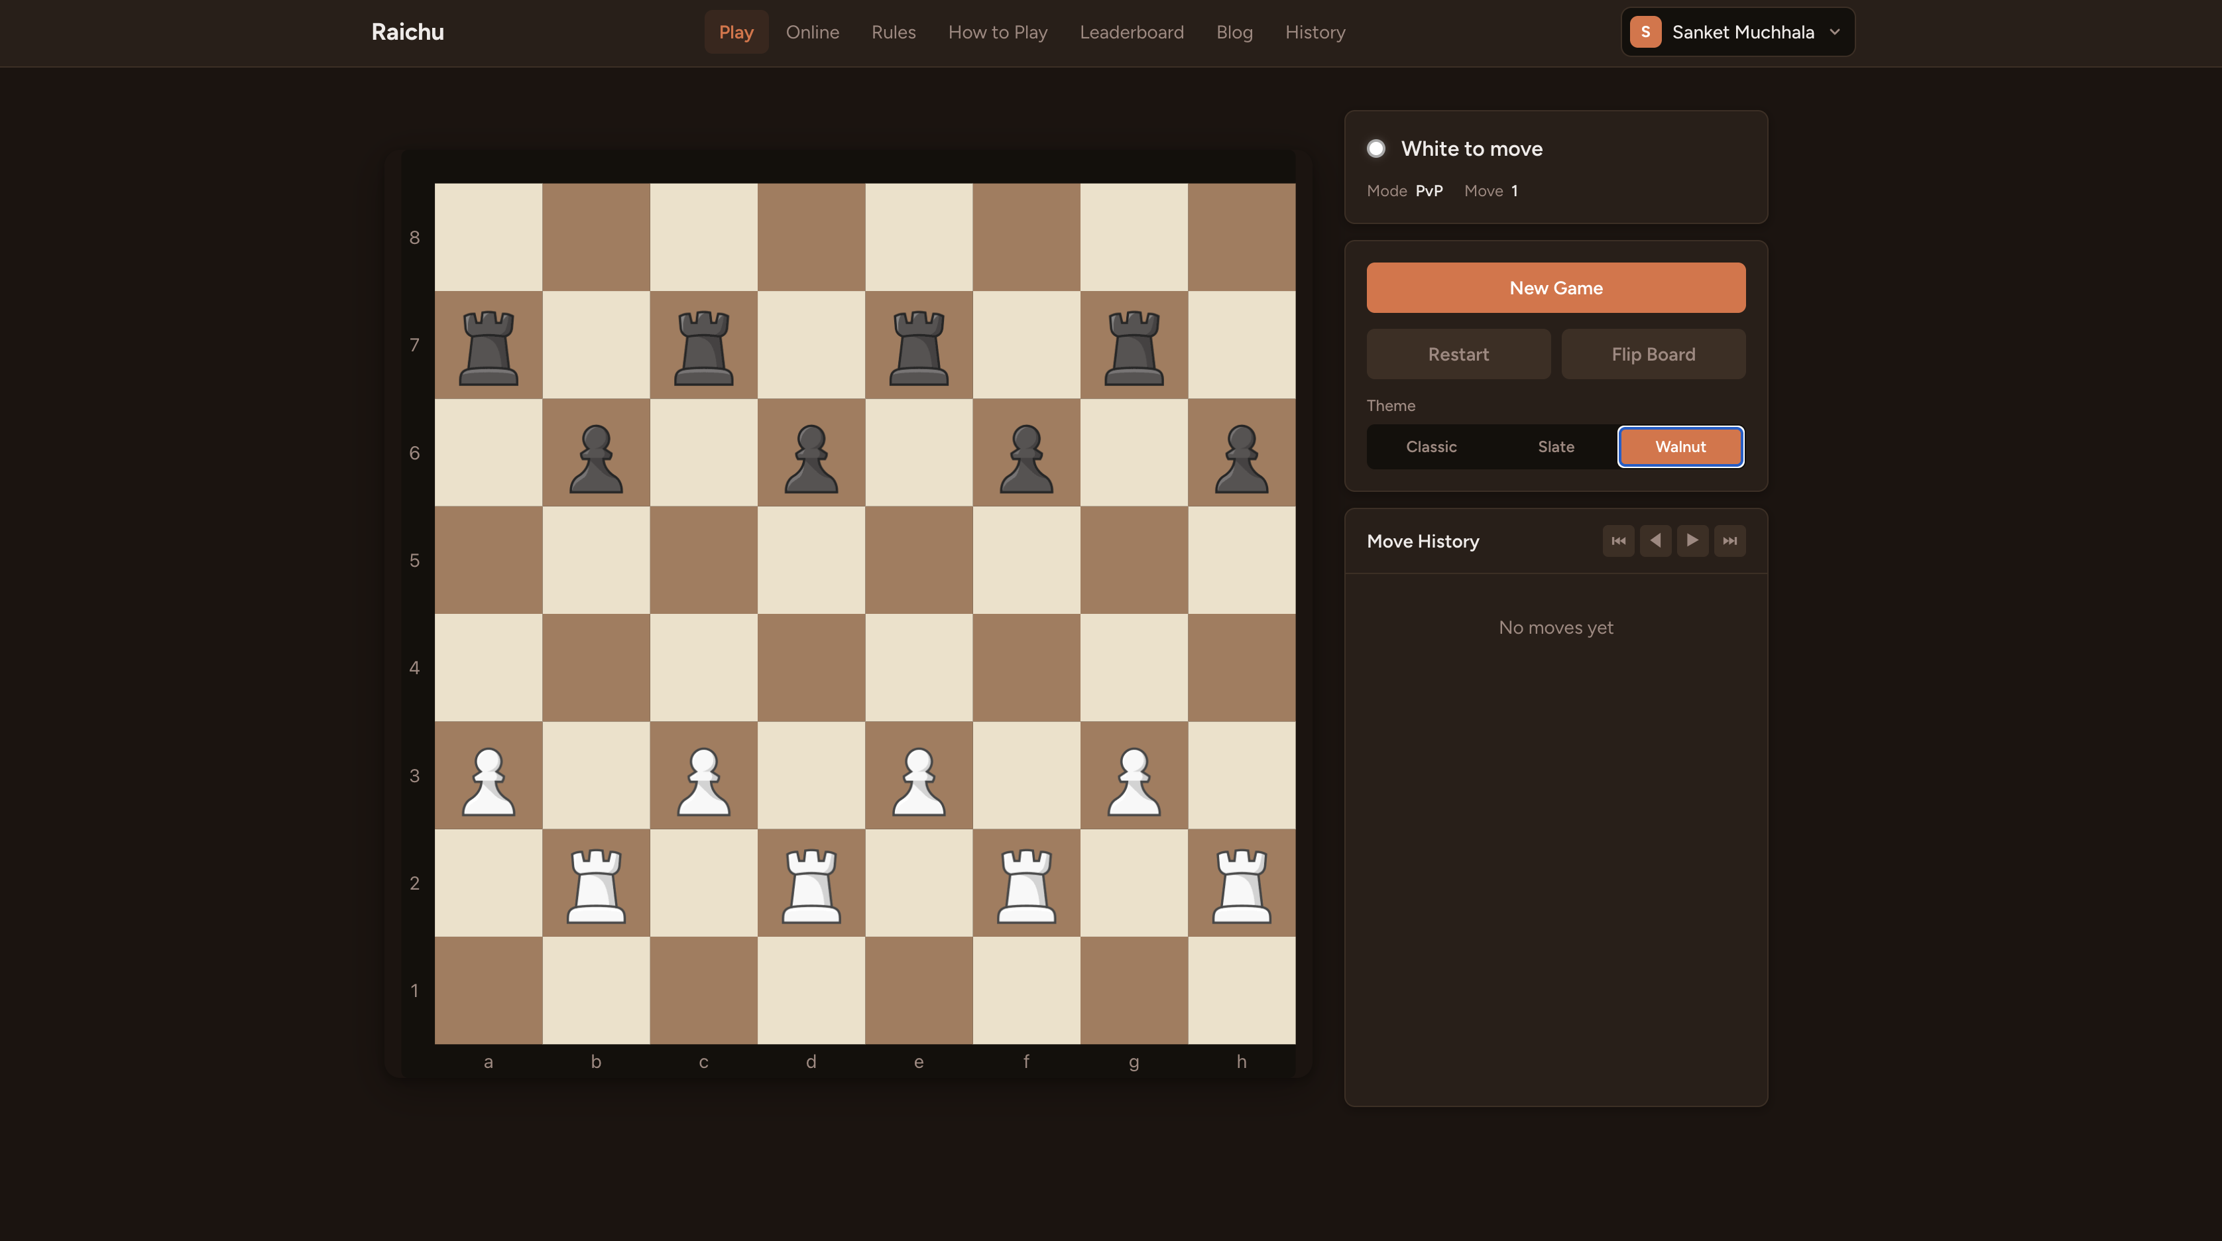Choose the Classic board theme
Screen dimensions: 2222x1241
pos(1431,447)
